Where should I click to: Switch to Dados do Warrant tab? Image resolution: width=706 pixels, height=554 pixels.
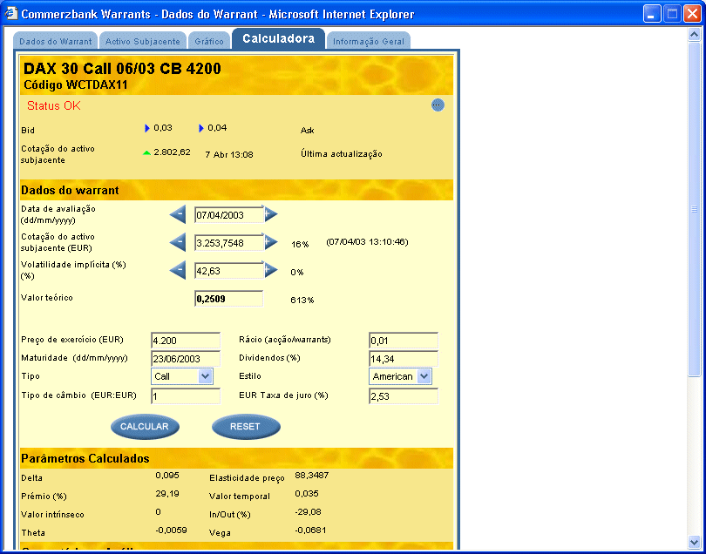click(x=56, y=42)
